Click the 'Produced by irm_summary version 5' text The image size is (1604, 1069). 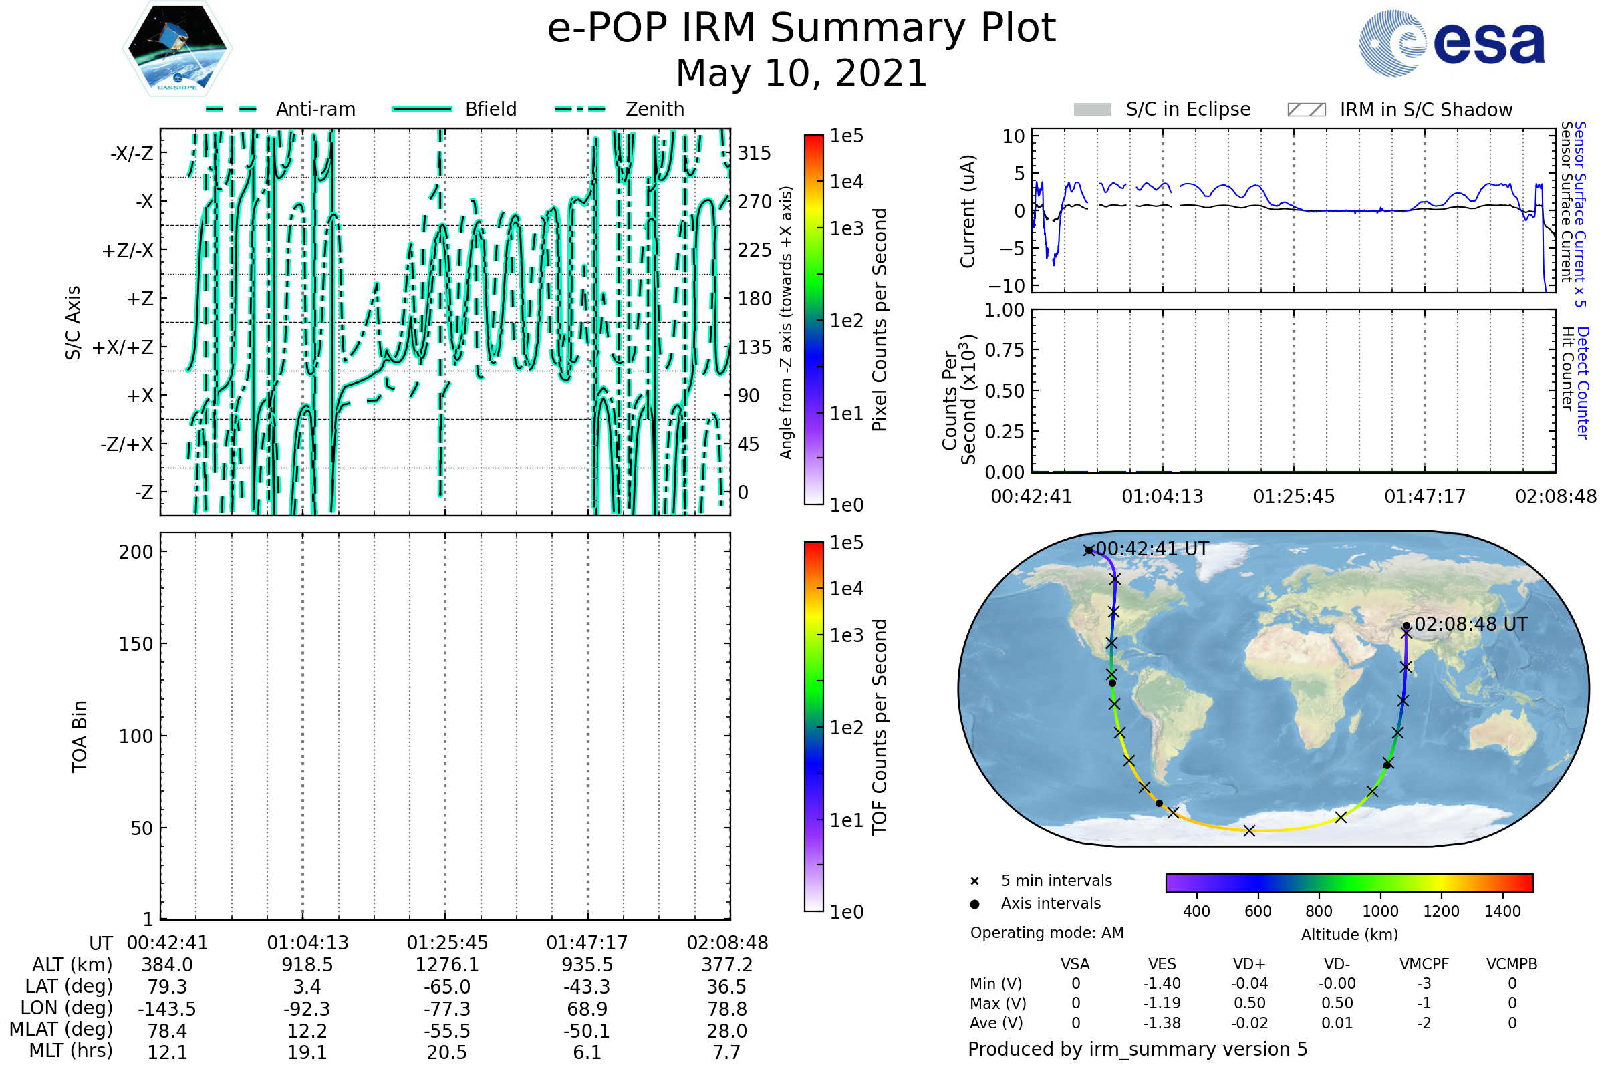pyautogui.click(x=1138, y=1049)
